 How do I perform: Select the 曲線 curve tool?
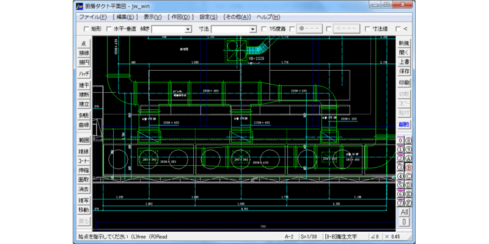click(x=84, y=125)
